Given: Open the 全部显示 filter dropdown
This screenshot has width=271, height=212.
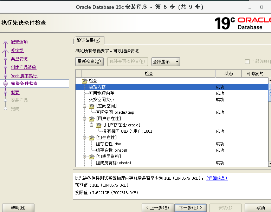Looking at the screenshot, I should click(166, 62).
